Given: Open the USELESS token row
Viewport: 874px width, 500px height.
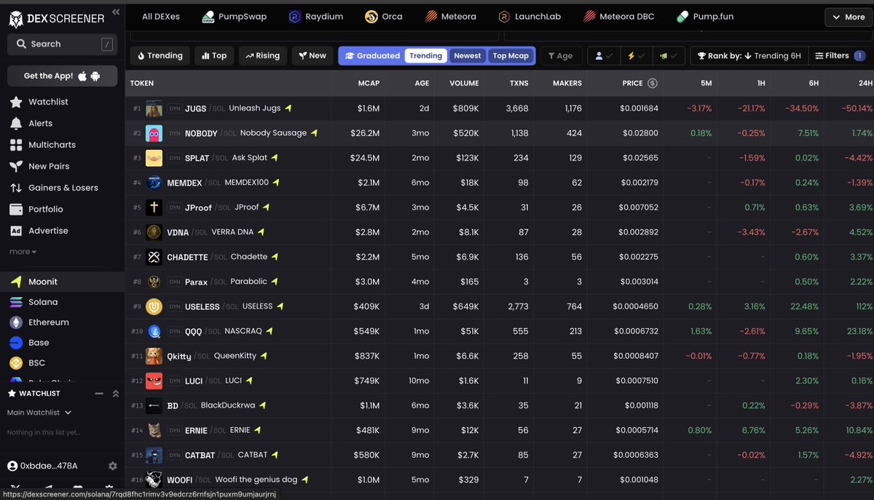Looking at the screenshot, I should pos(500,306).
